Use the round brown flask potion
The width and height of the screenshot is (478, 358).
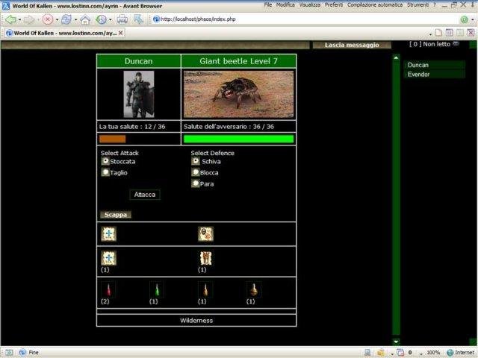click(x=254, y=289)
